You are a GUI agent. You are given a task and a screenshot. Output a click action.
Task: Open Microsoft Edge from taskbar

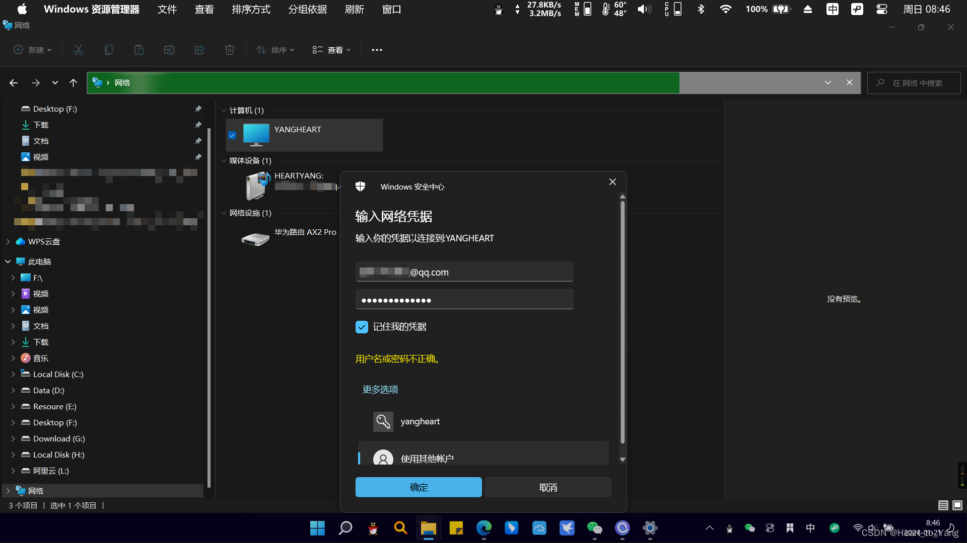point(484,528)
